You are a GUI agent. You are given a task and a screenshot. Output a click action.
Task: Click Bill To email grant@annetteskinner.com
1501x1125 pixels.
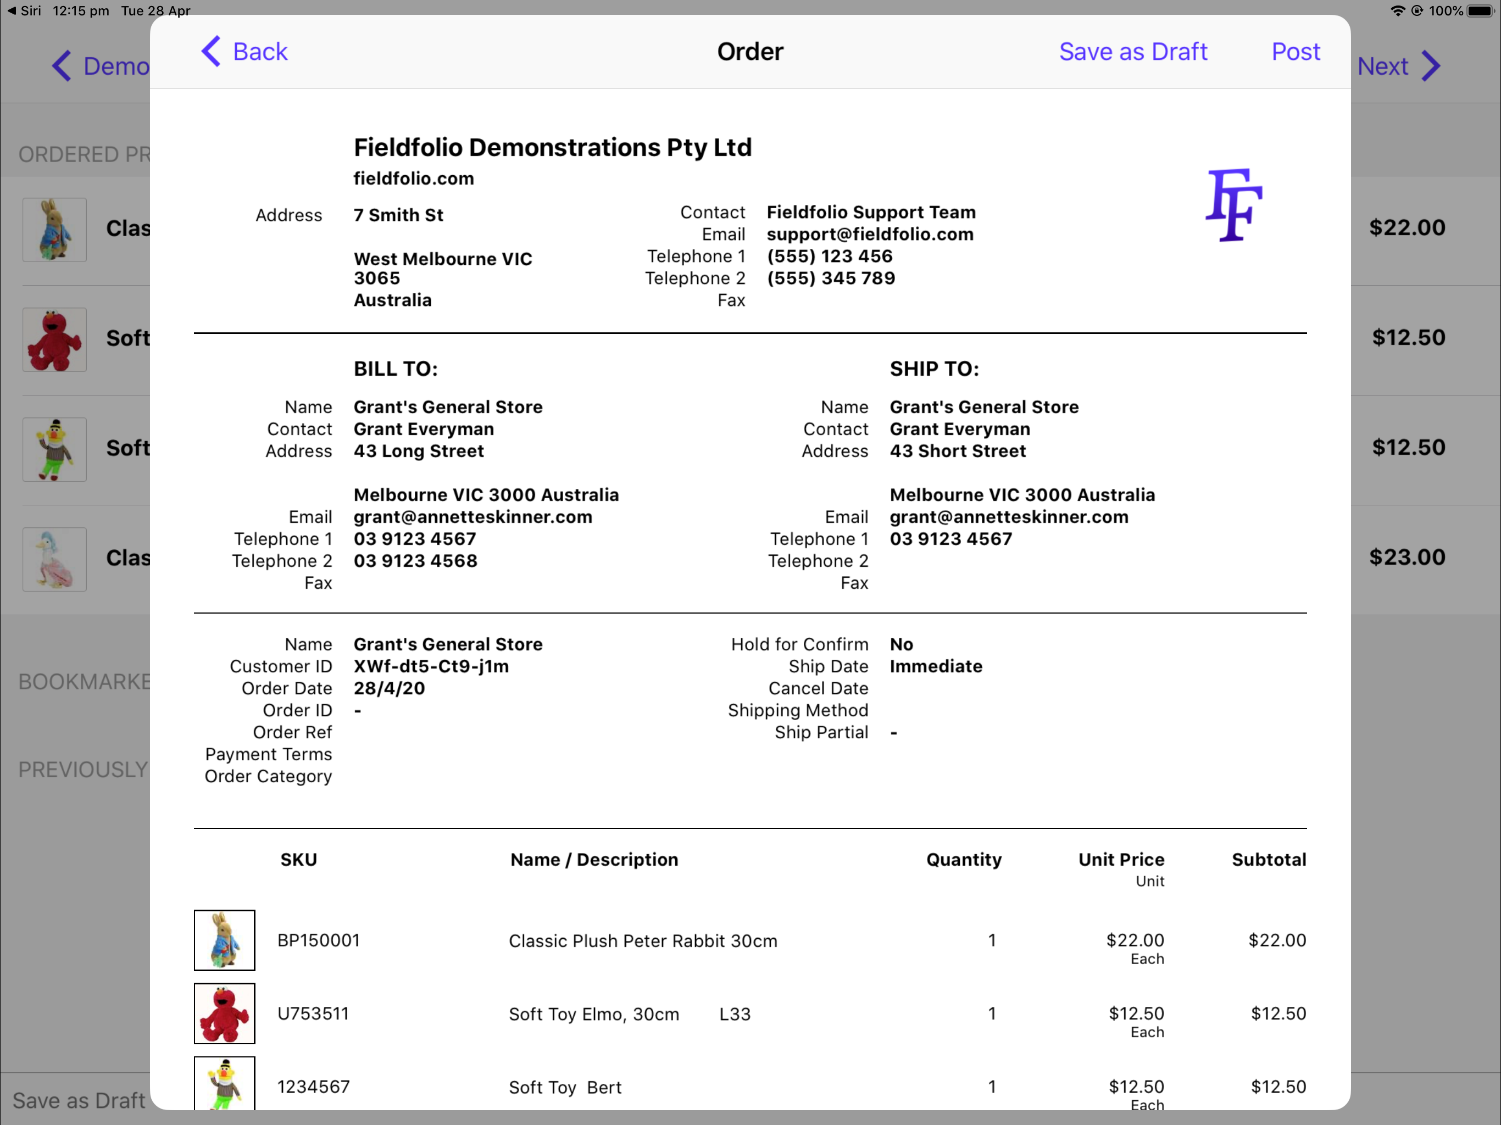click(472, 517)
